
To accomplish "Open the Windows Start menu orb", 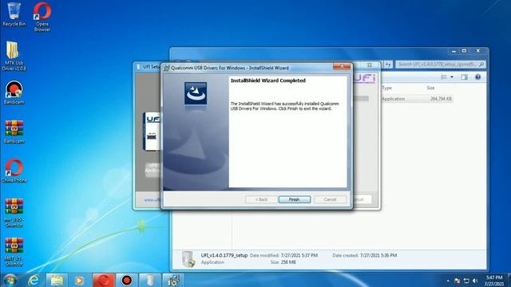I will 10,280.
